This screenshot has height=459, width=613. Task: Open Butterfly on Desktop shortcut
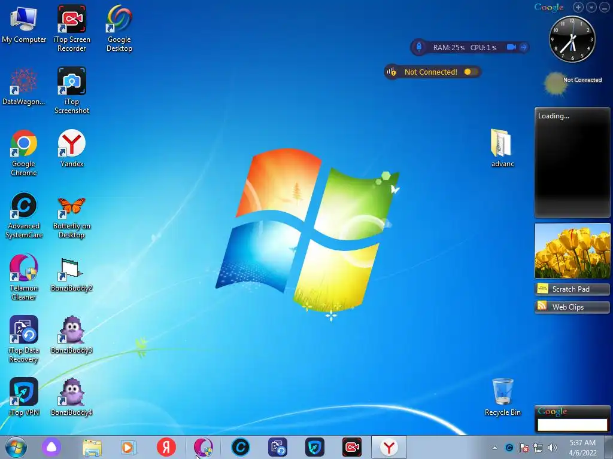click(72, 215)
